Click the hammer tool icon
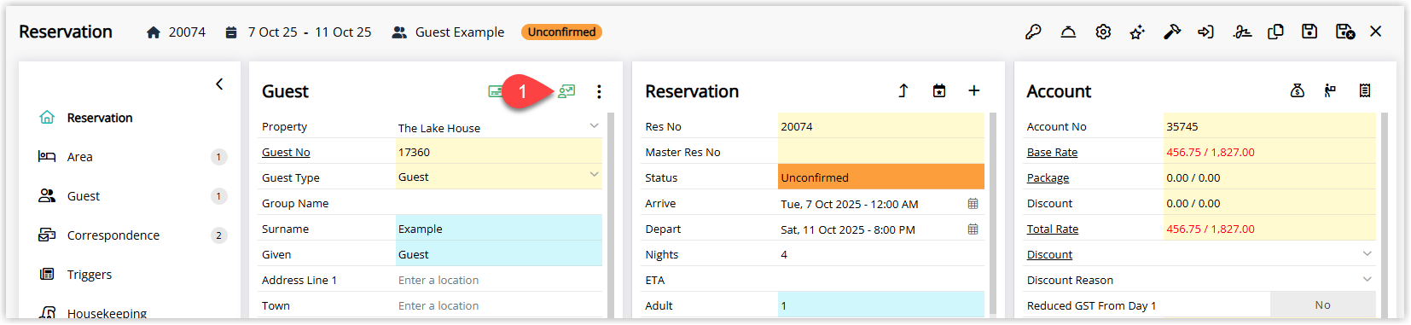The image size is (1411, 325). (x=1172, y=32)
